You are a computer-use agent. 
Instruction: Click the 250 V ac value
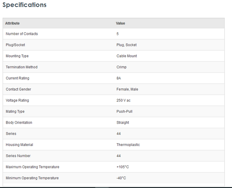point(124,100)
